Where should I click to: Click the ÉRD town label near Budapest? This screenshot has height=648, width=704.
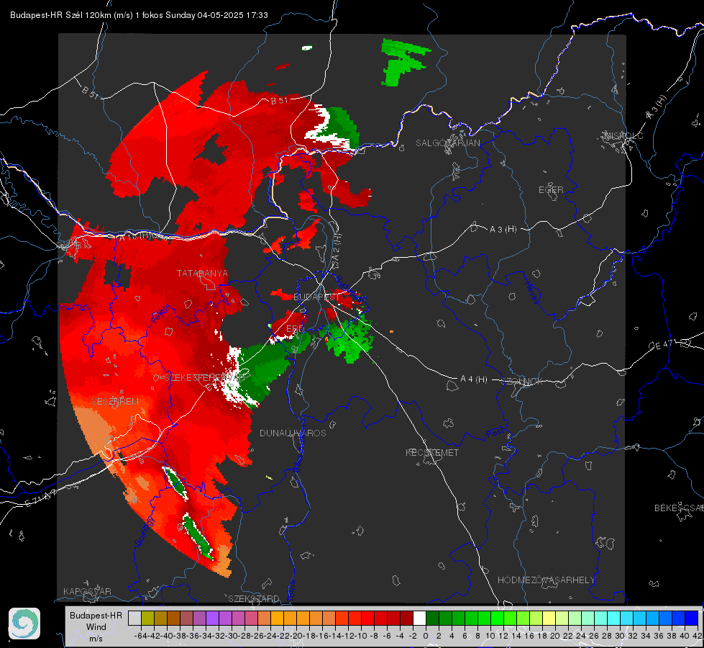point(295,329)
